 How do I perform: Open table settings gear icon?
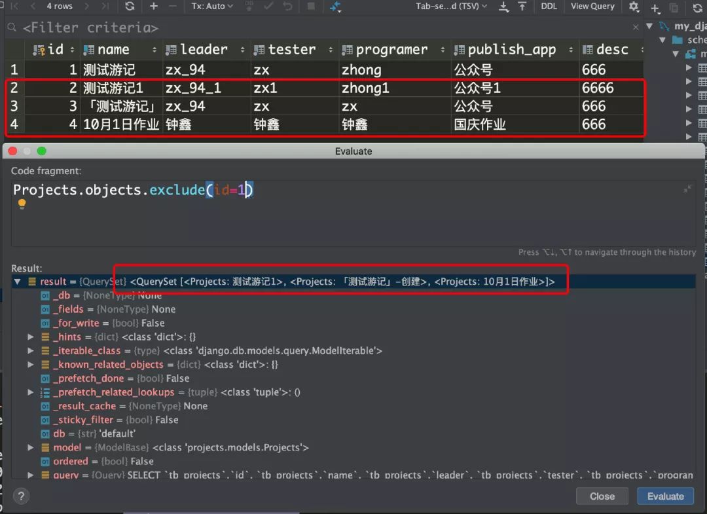point(634,7)
